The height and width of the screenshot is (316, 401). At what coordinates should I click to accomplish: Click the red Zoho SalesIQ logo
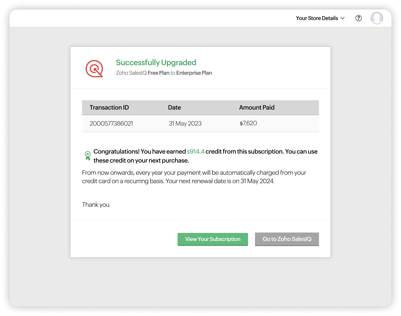tap(94, 69)
